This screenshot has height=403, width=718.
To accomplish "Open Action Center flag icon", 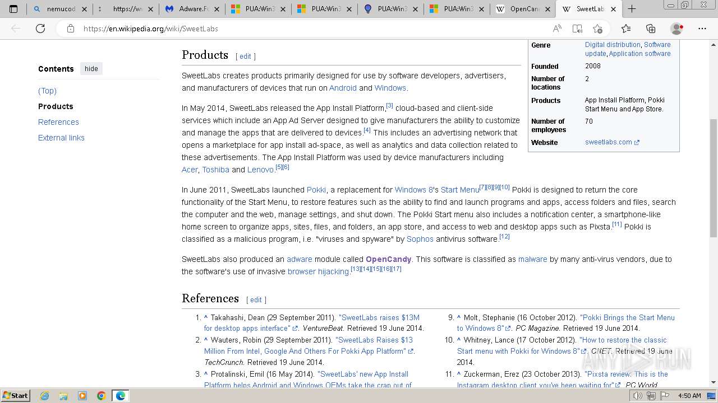I will pos(664,396).
